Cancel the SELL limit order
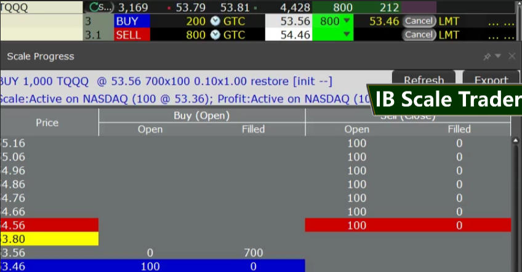Image resolution: width=522 pixels, height=272 pixels. click(419, 34)
